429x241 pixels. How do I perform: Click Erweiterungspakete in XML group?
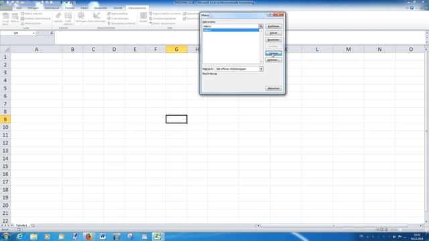[x=162, y=18]
